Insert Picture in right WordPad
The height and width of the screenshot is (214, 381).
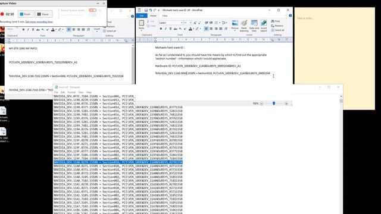235,26
